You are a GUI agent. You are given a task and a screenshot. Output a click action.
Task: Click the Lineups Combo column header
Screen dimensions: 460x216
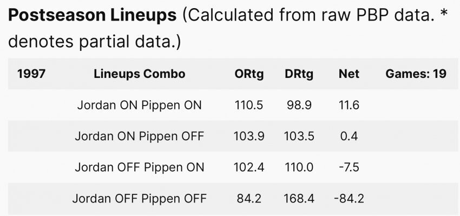coord(139,74)
